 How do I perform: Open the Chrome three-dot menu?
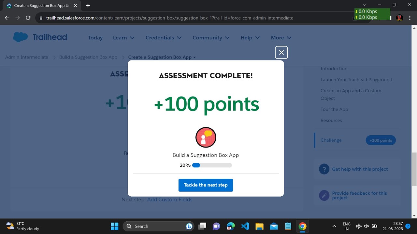pos(410,18)
